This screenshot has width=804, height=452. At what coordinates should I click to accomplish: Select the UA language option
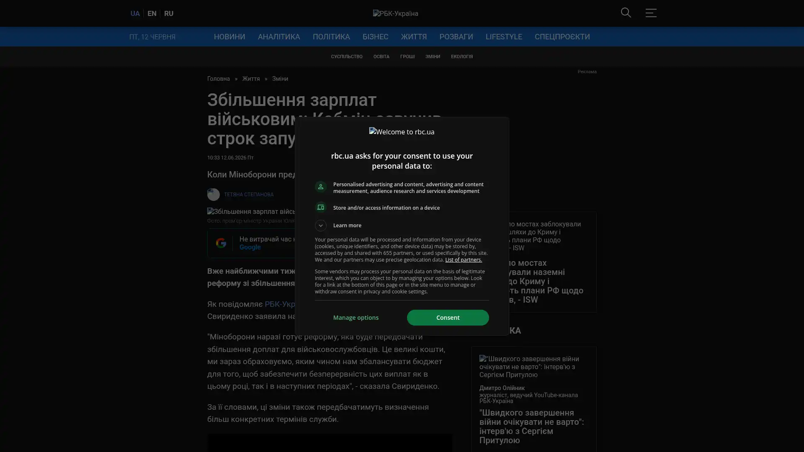click(x=135, y=13)
